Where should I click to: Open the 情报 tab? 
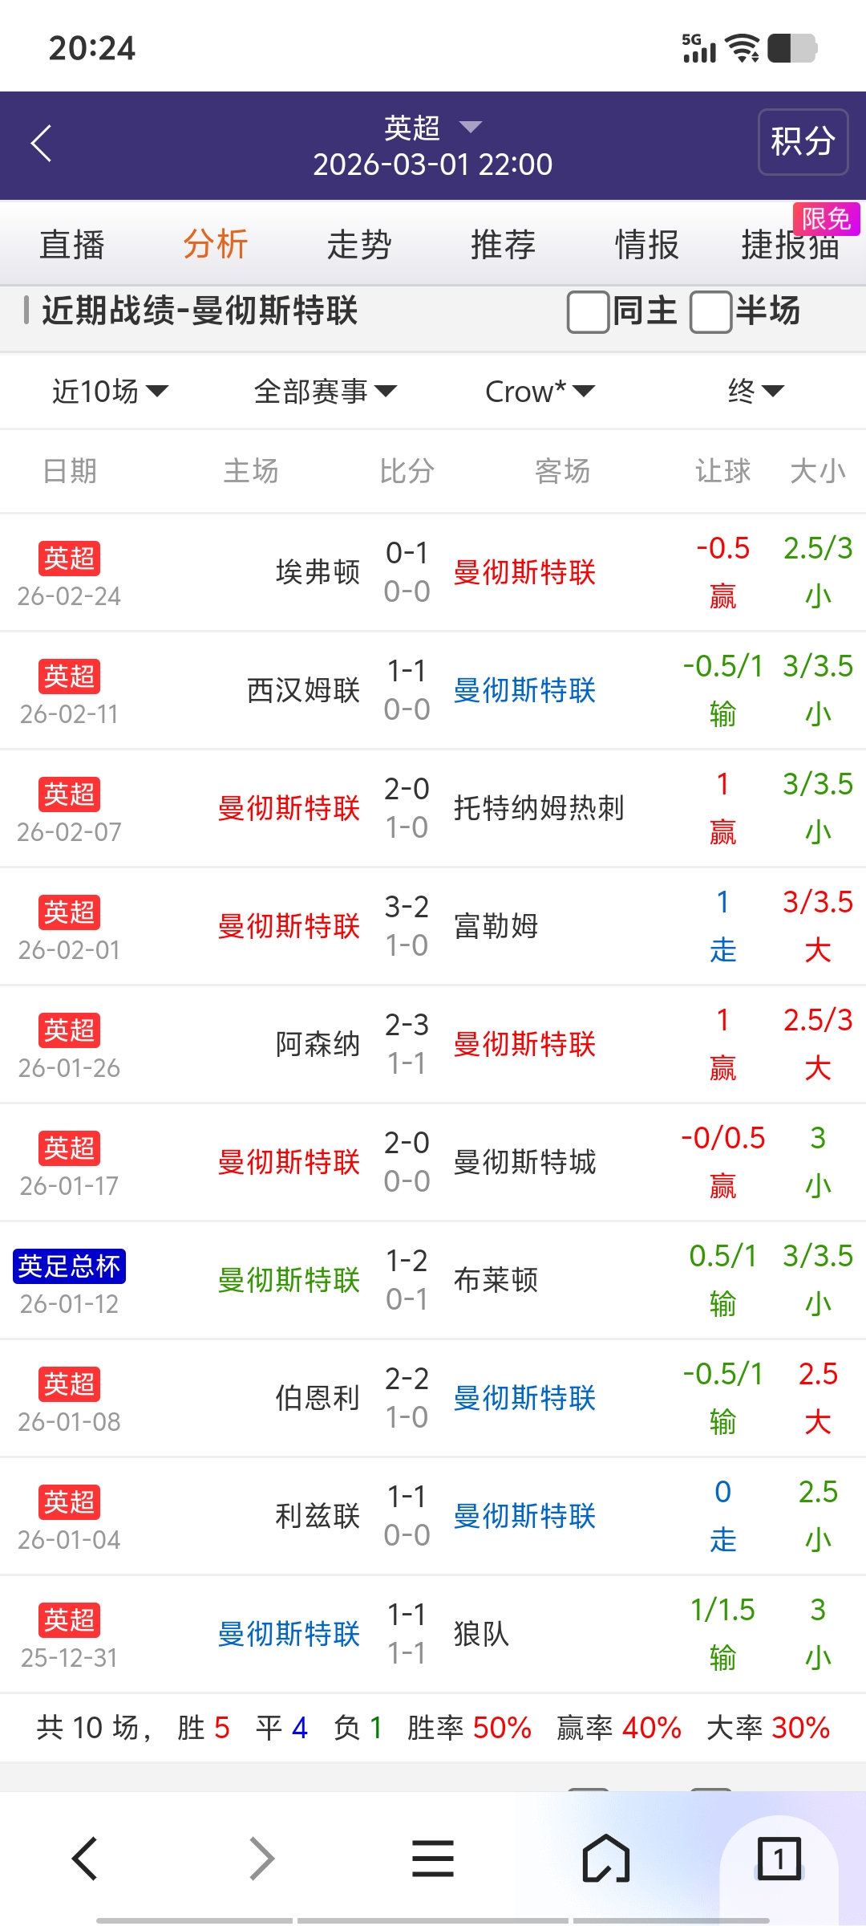click(x=646, y=245)
